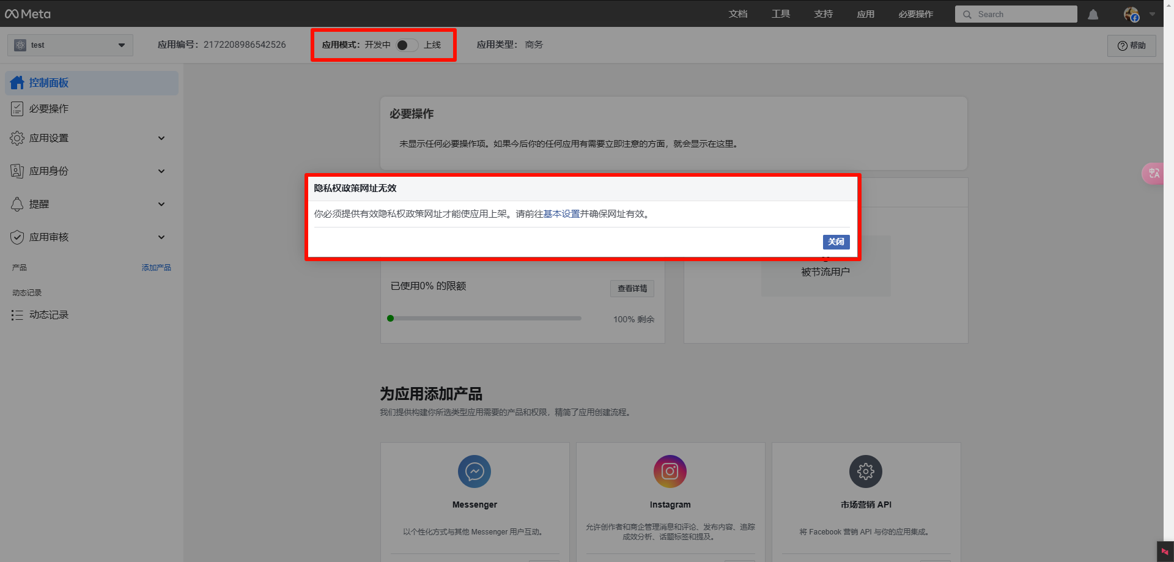Click the Marketing API gear icon

click(x=866, y=471)
